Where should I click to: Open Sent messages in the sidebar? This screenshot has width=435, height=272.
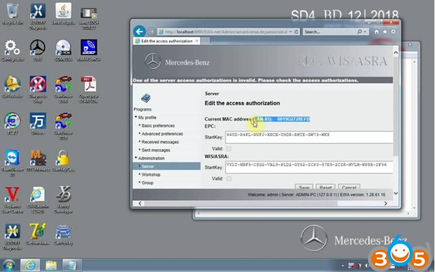click(x=156, y=150)
